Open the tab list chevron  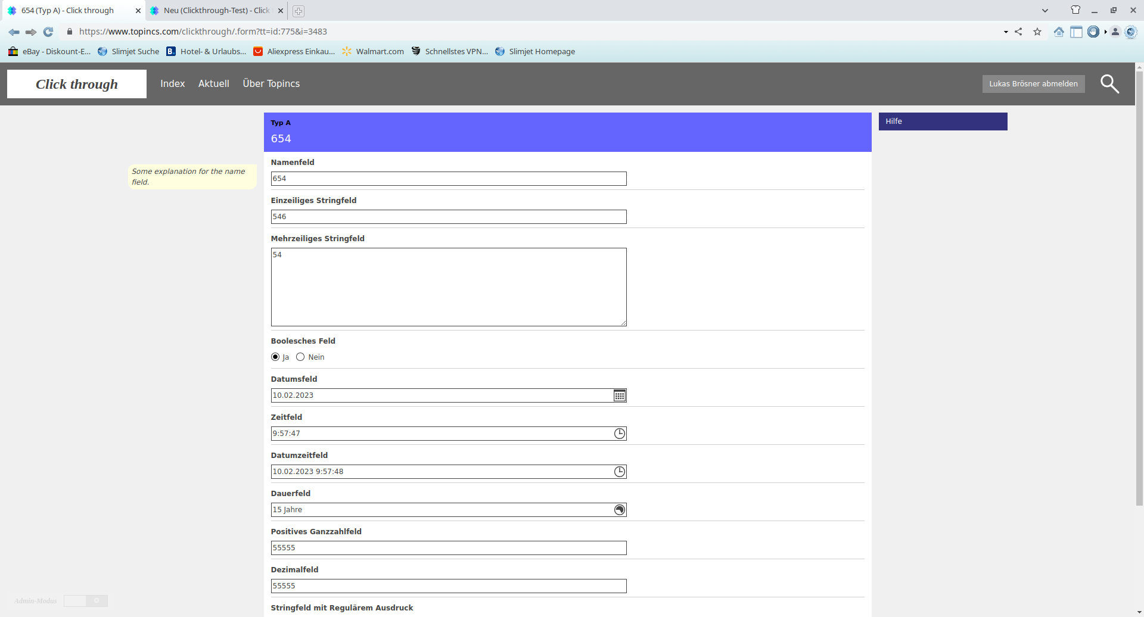click(x=1044, y=11)
